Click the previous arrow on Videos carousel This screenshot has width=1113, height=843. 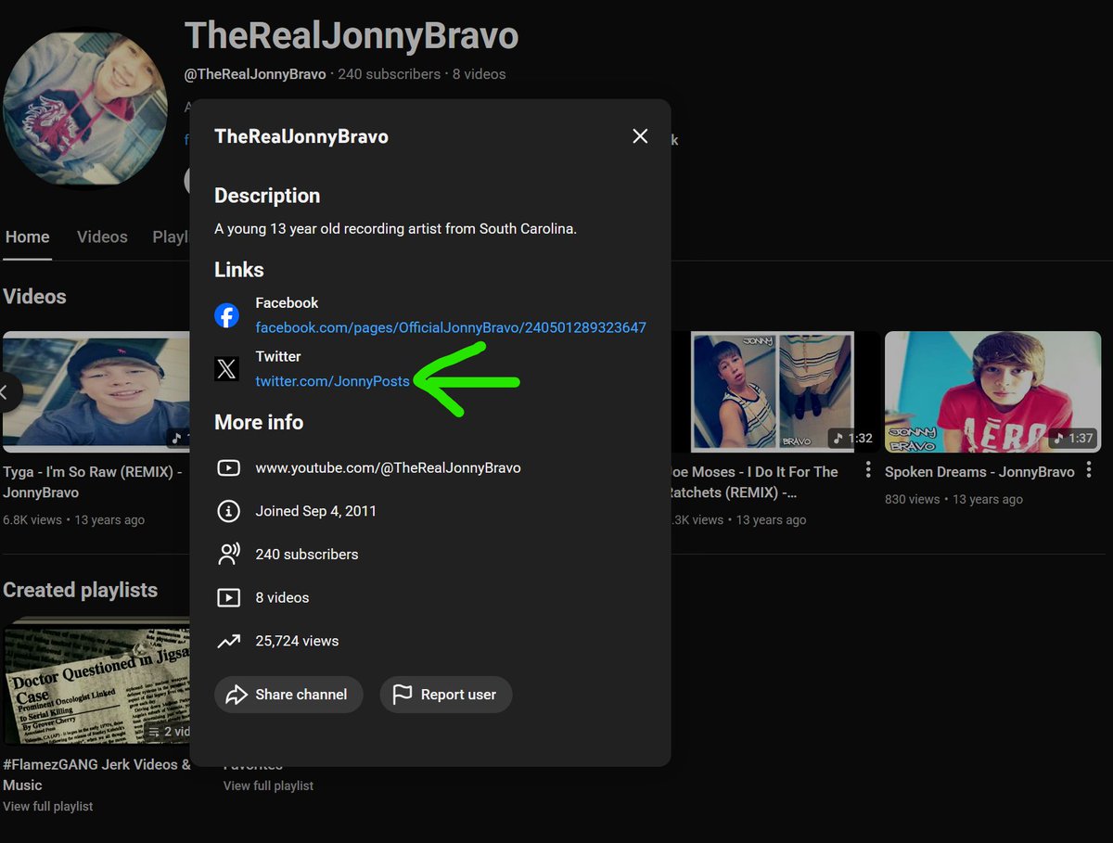(7, 392)
